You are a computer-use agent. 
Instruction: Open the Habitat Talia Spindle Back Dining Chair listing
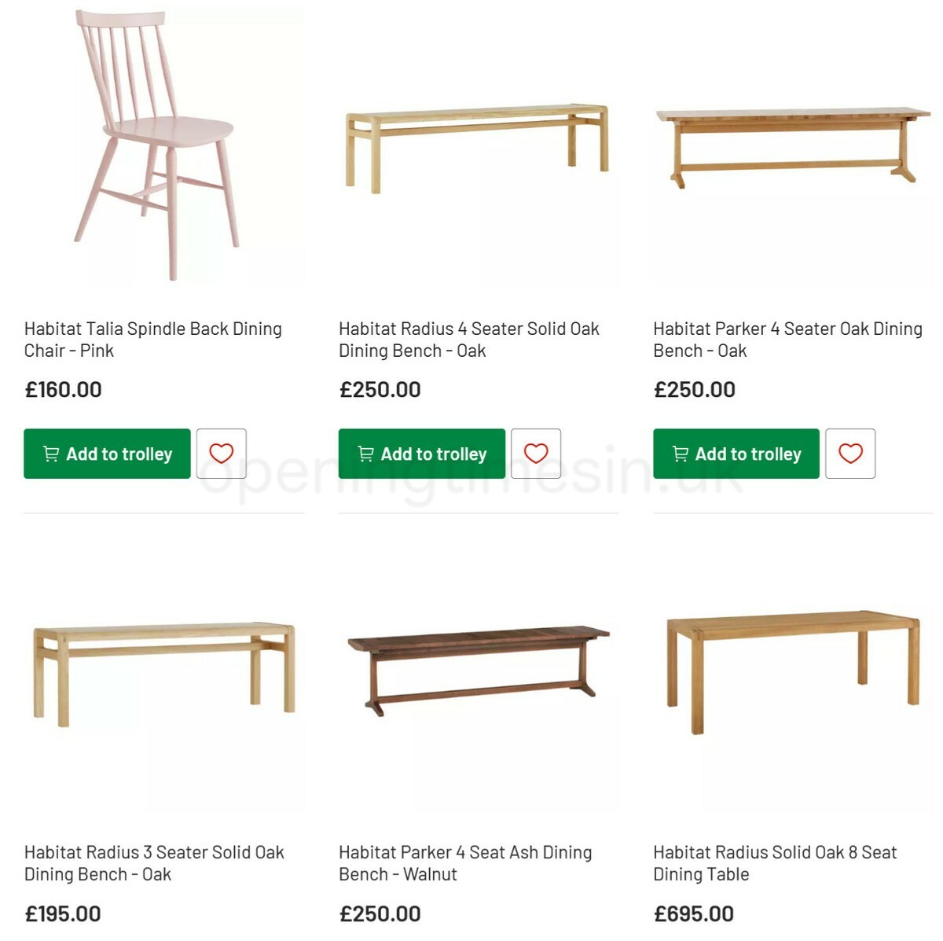click(x=152, y=340)
